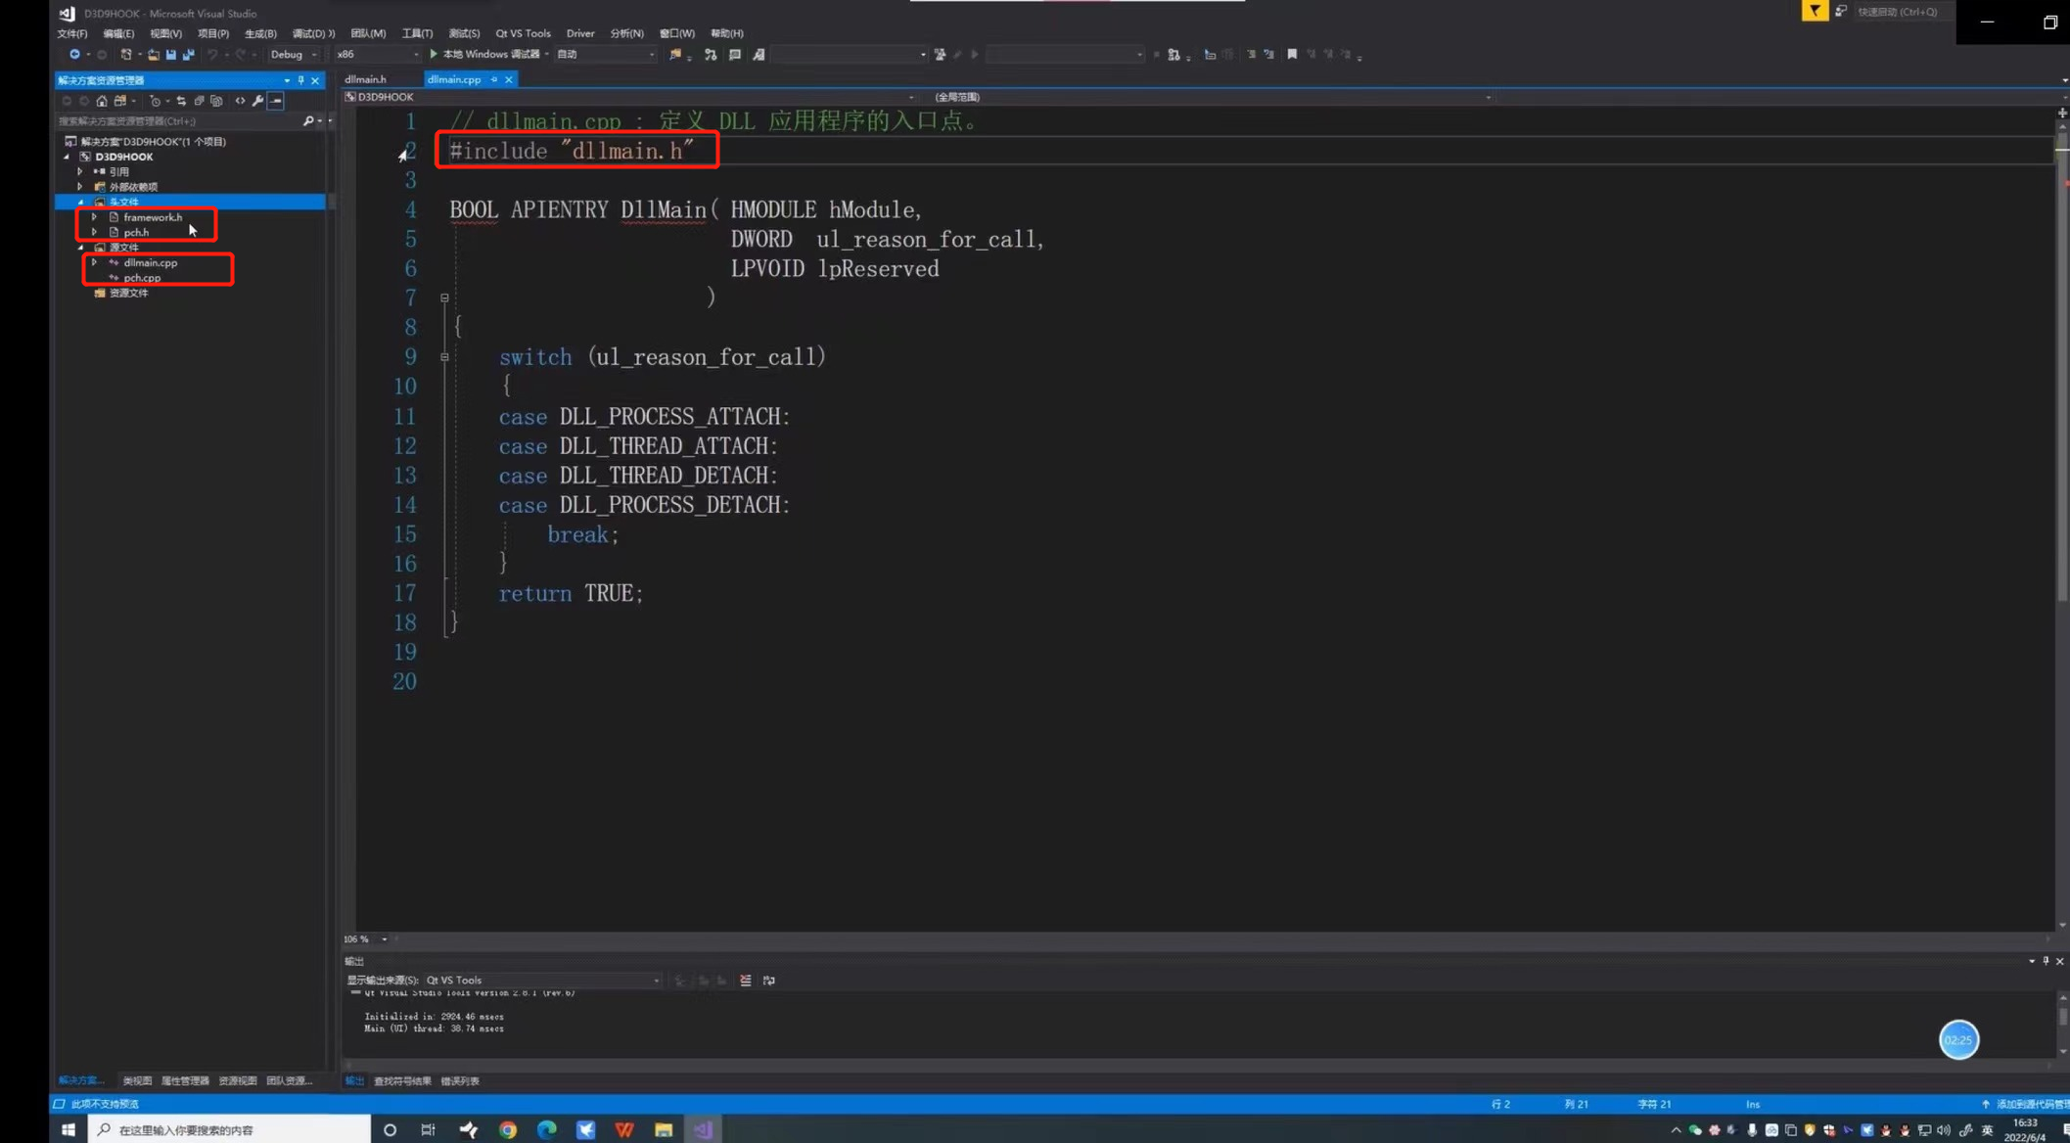This screenshot has width=2070, height=1143.
Task: Open properties wrench icon in Solution Explorer
Action: [257, 101]
